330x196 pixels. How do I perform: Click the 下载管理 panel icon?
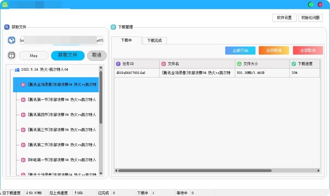coord(114,27)
